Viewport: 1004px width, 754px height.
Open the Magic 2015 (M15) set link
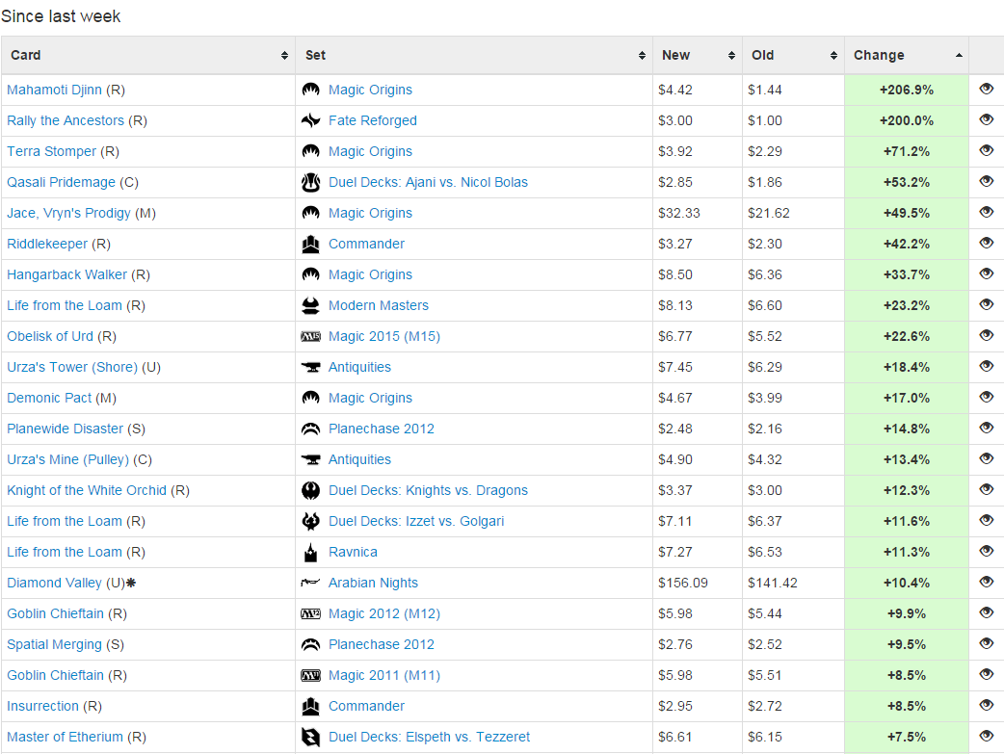(384, 336)
